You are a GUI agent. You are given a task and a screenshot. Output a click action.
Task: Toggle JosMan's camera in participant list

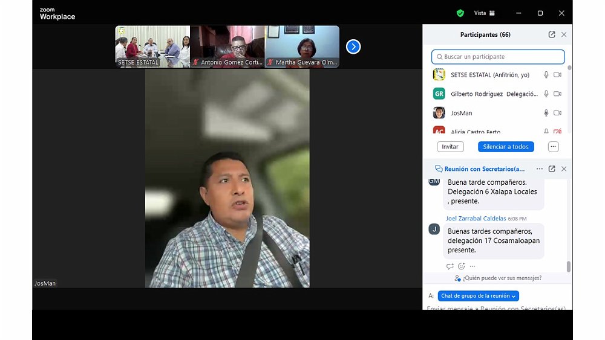(557, 113)
